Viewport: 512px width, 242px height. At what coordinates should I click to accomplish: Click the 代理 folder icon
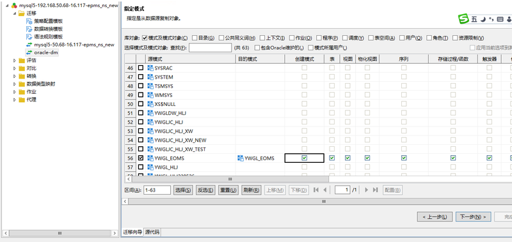pyautogui.click(x=22, y=100)
